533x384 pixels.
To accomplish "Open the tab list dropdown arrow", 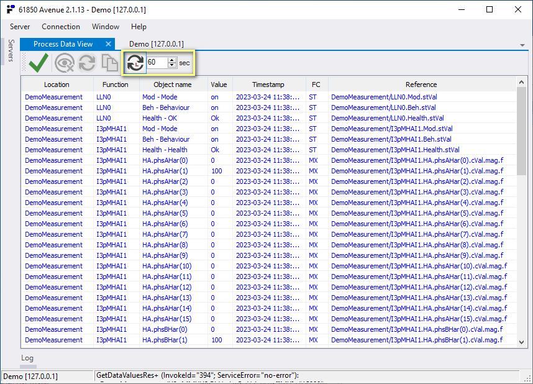I will [x=522, y=45].
